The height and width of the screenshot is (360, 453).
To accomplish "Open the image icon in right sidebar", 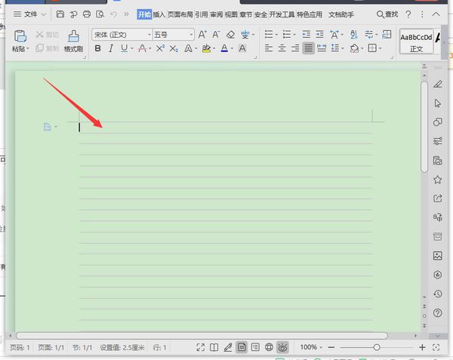I will click(x=437, y=256).
